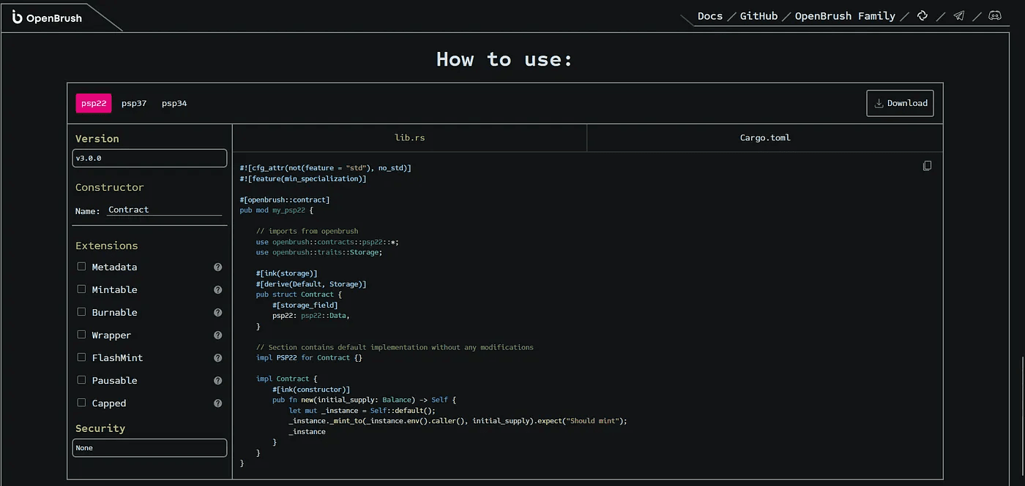Enable the Burnable extension checkbox
The height and width of the screenshot is (486, 1025).
[x=81, y=312]
